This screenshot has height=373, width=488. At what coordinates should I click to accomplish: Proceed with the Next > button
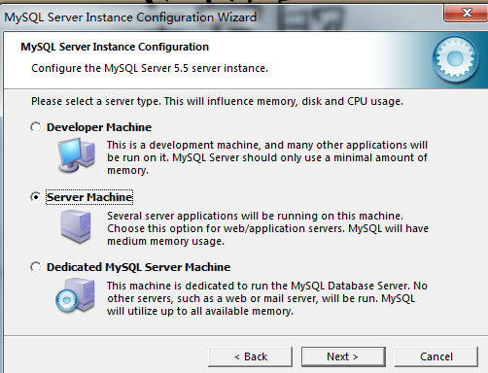click(343, 356)
